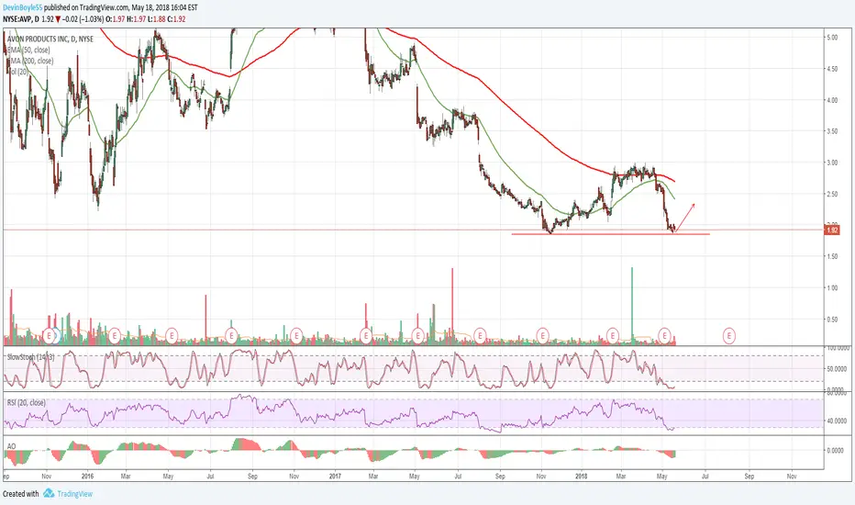Image resolution: width=855 pixels, height=505 pixels.
Task: Select the Vol (20) indicator label
Action: (18, 72)
